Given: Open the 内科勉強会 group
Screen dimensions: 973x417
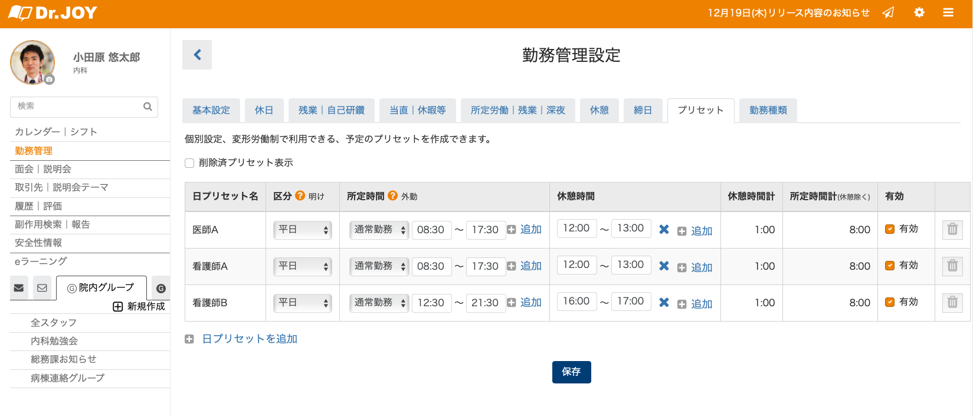Looking at the screenshot, I should point(90,341).
